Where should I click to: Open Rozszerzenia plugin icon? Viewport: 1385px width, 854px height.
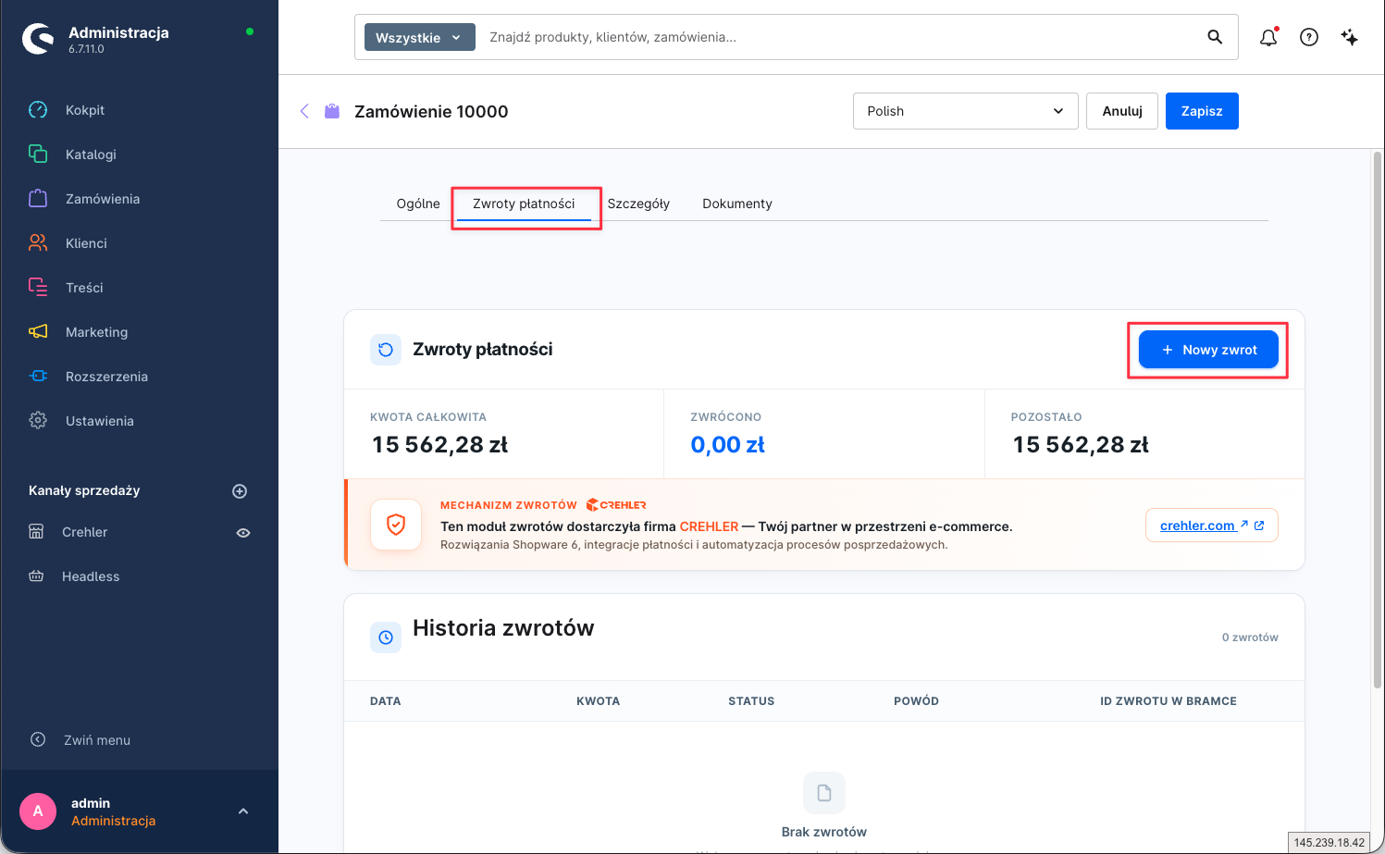pos(38,377)
